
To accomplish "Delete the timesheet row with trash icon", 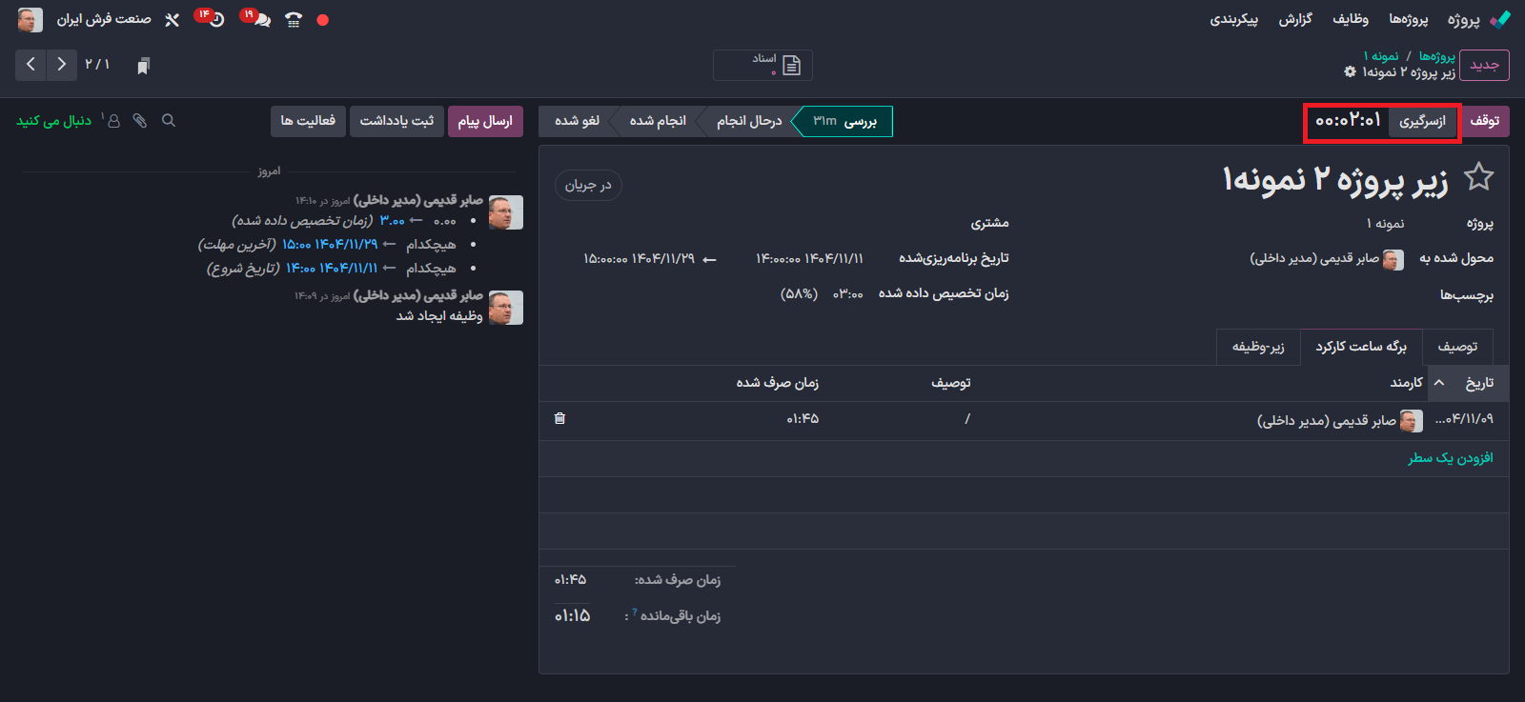I will (559, 418).
